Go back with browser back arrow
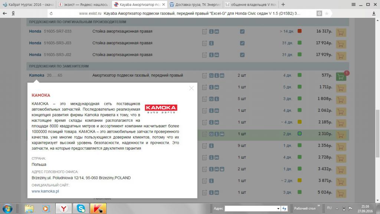Viewport: 380px width, 214px height. [x=4, y=13]
